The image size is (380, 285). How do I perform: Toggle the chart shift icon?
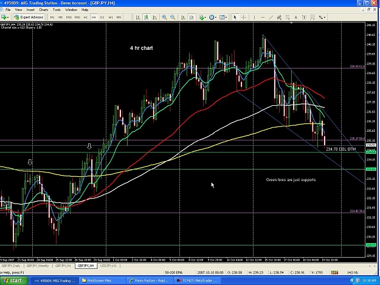coord(192,17)
